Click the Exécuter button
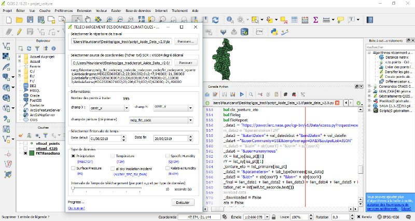 182,202
